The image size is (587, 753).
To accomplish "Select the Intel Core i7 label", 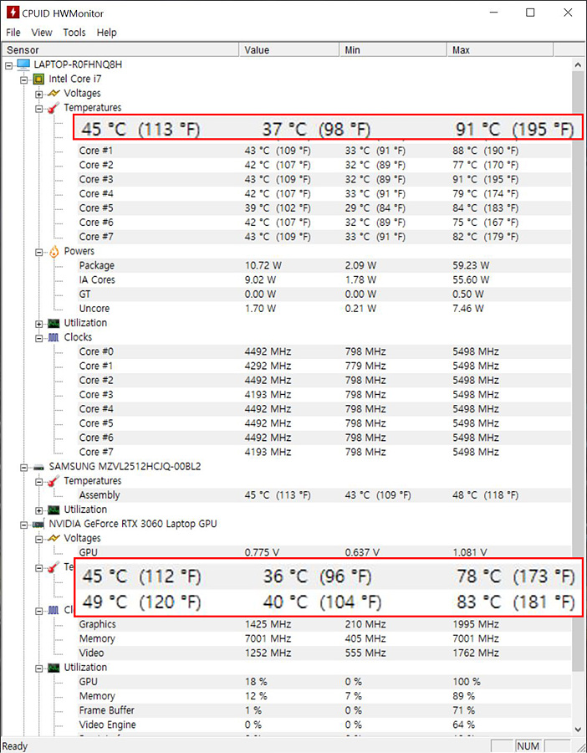I will (x=75, y=79).
